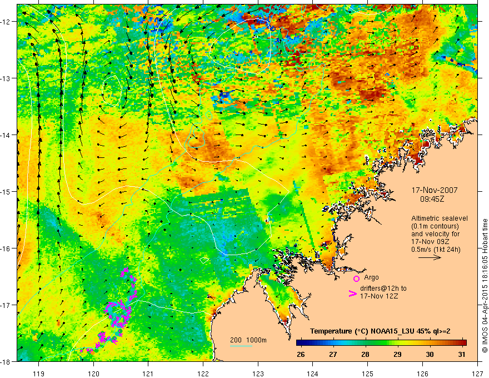
Task: Click the color bar value 31
Action: point(462,354)
